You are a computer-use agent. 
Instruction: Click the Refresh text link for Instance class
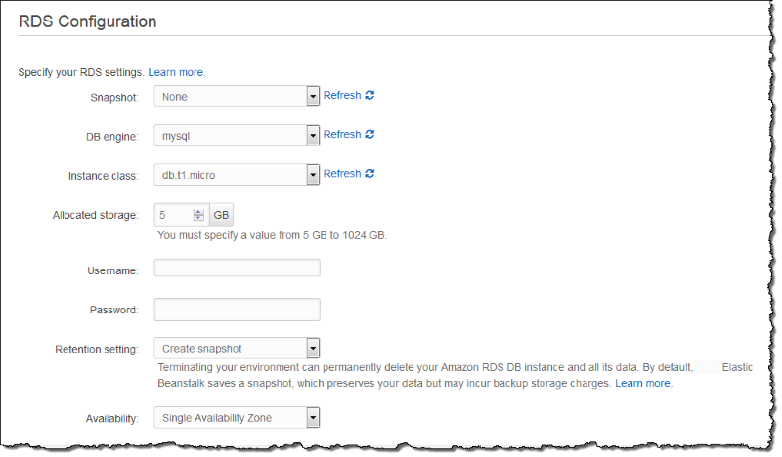pos(342,174)
